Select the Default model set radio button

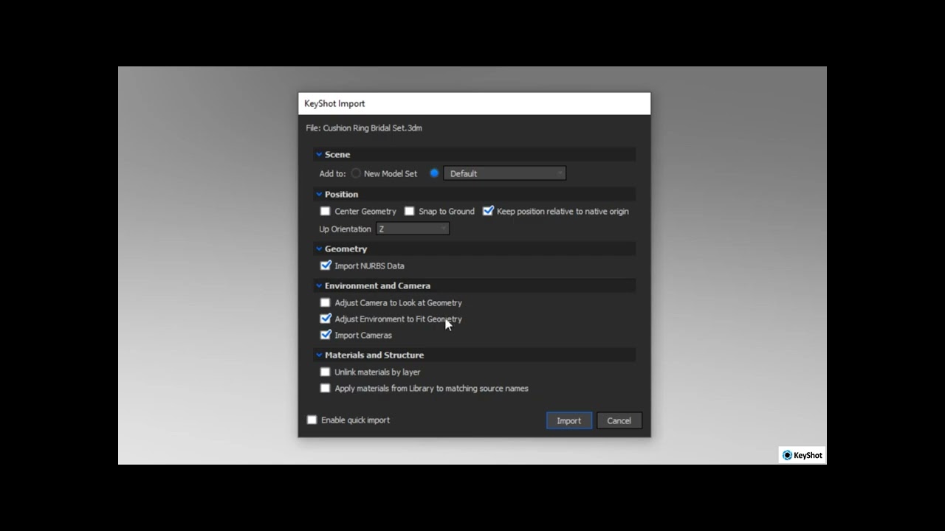(434, 173)
